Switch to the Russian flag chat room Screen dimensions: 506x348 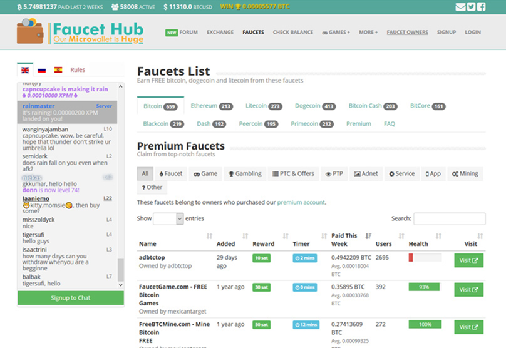pos(41,70)
